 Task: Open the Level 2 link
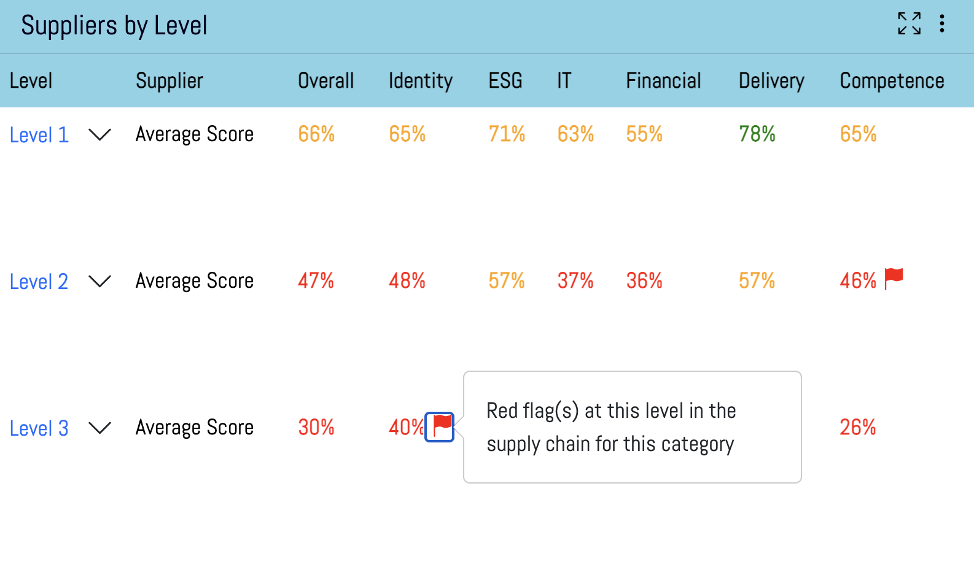(x=39, y=282)
